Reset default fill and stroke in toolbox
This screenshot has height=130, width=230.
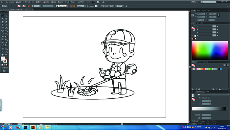pos(2,62)
